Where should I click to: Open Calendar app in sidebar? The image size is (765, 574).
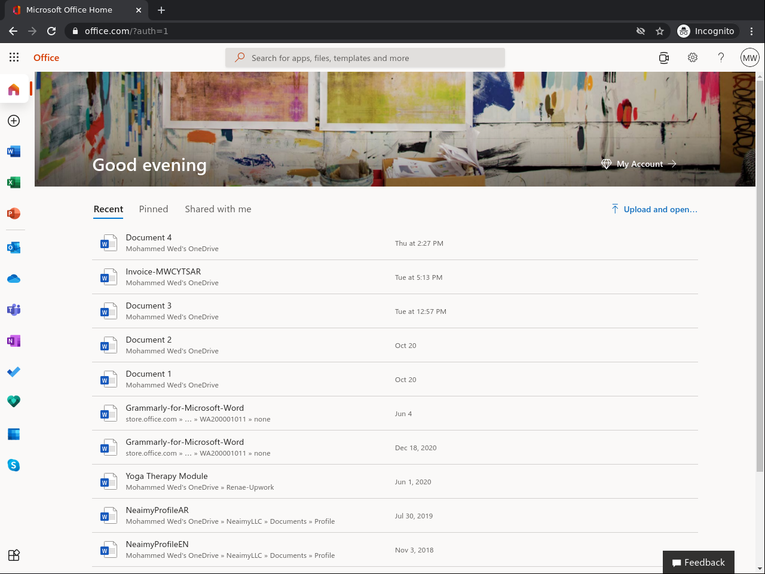pos(14,434)
